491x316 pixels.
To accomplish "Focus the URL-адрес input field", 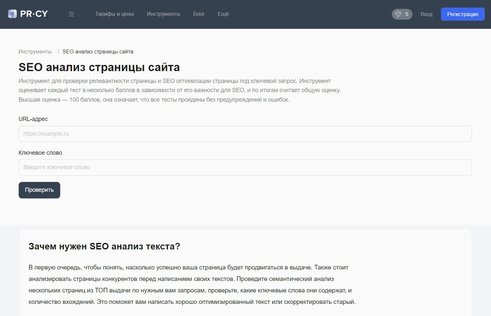I will tap(245, 134).
